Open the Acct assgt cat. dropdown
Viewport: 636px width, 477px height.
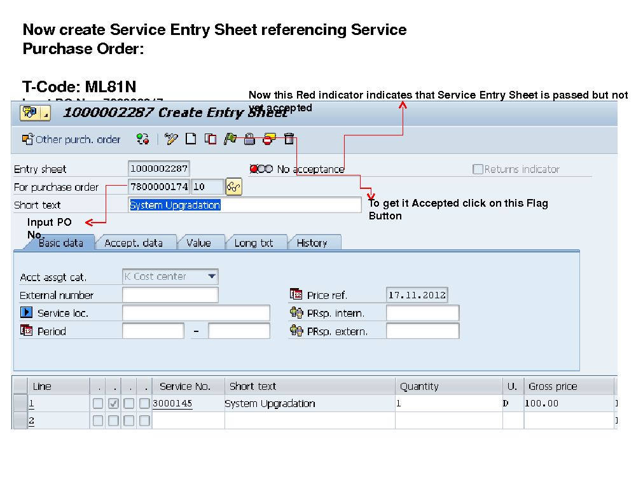[x=212, y=277]
